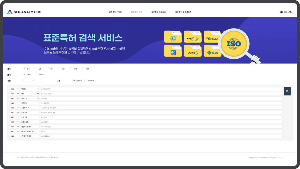Open the 번호 field type dropdown
This screenshot has width=300, height=169.
[30, 94]
